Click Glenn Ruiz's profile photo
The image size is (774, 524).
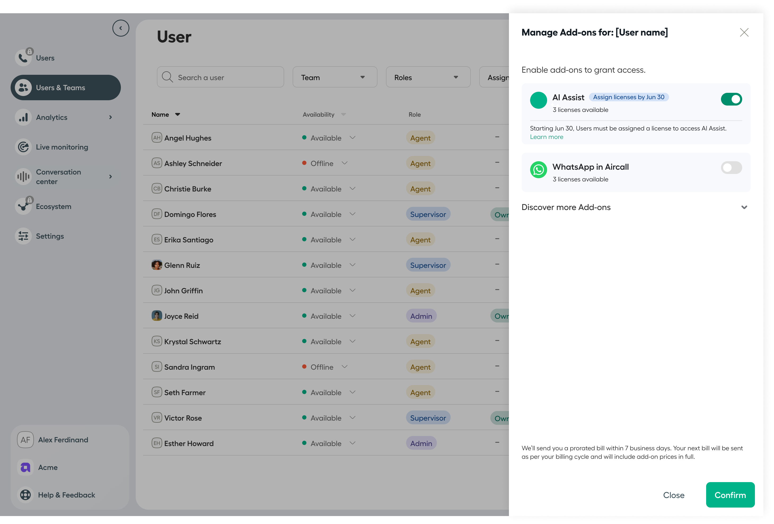click(x=157, y=265)
